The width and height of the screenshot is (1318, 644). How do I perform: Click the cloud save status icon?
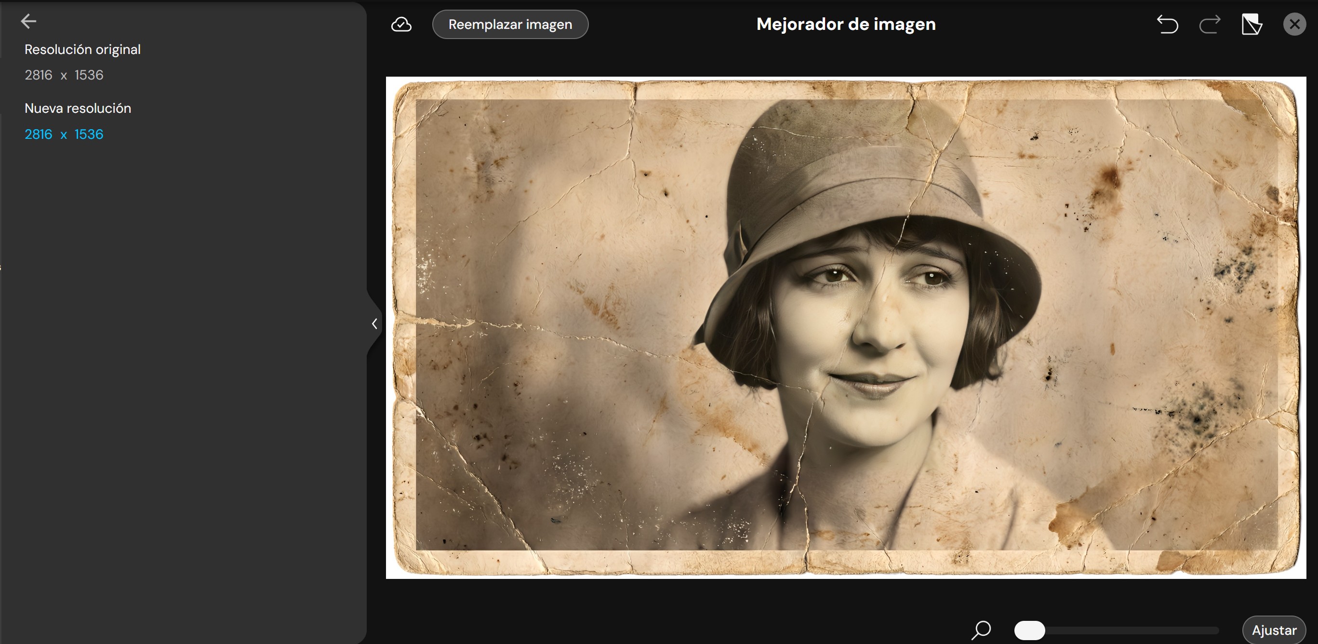point(401,24)
